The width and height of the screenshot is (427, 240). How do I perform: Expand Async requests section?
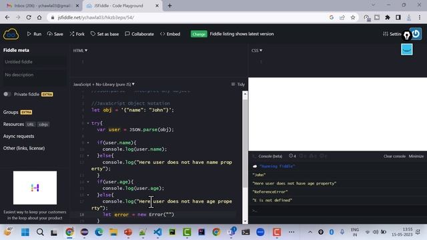pos(19,136)
